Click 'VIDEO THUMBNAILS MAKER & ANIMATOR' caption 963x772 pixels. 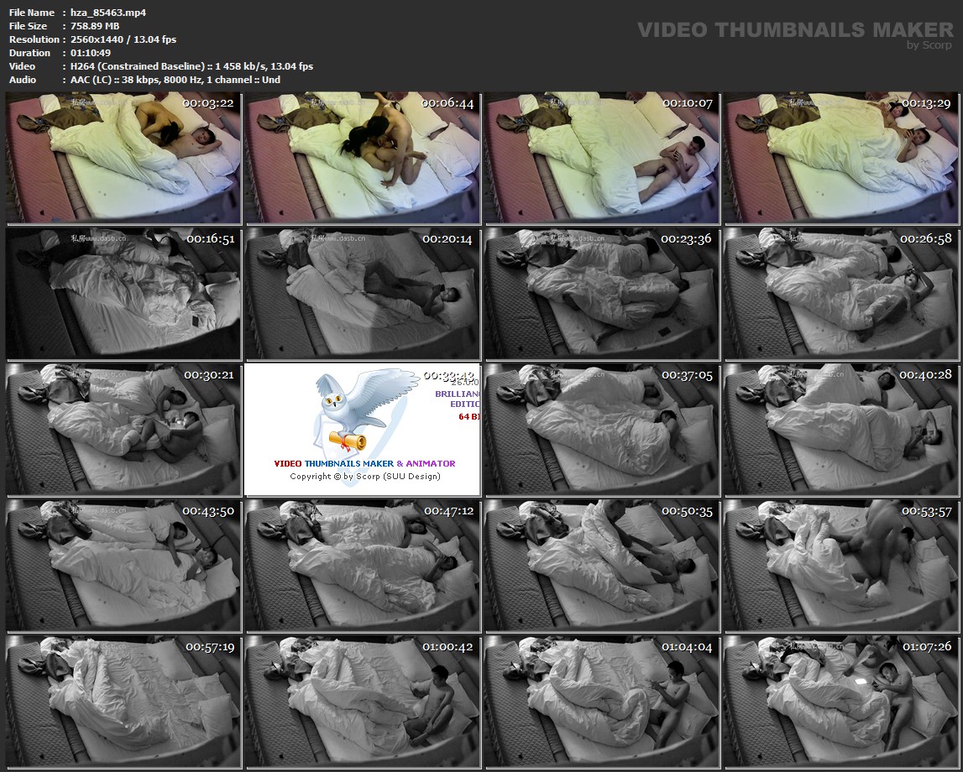pyautogui.click(x=364, y=463)
